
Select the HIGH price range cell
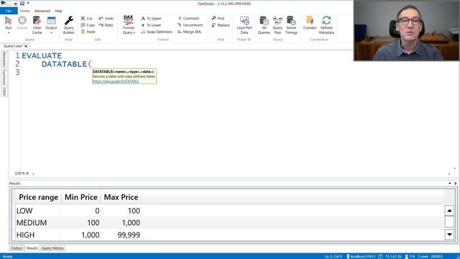[x=38, y=235]
